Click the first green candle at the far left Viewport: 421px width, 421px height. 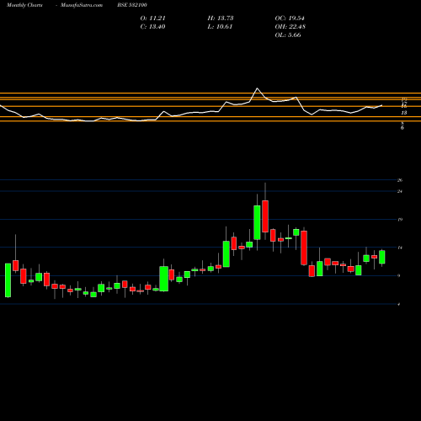click(8, 280)
